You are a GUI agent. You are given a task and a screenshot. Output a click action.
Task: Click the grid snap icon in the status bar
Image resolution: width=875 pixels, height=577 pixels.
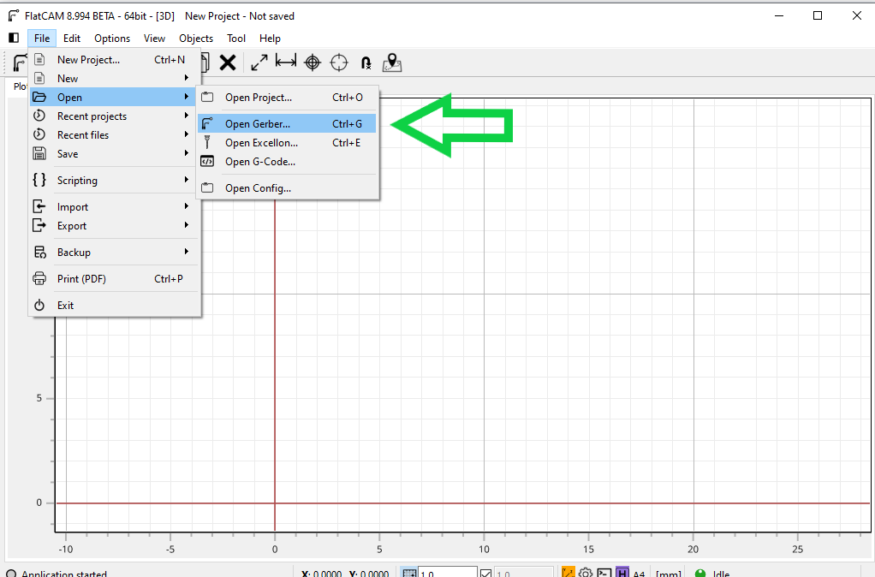click(409, 573)
